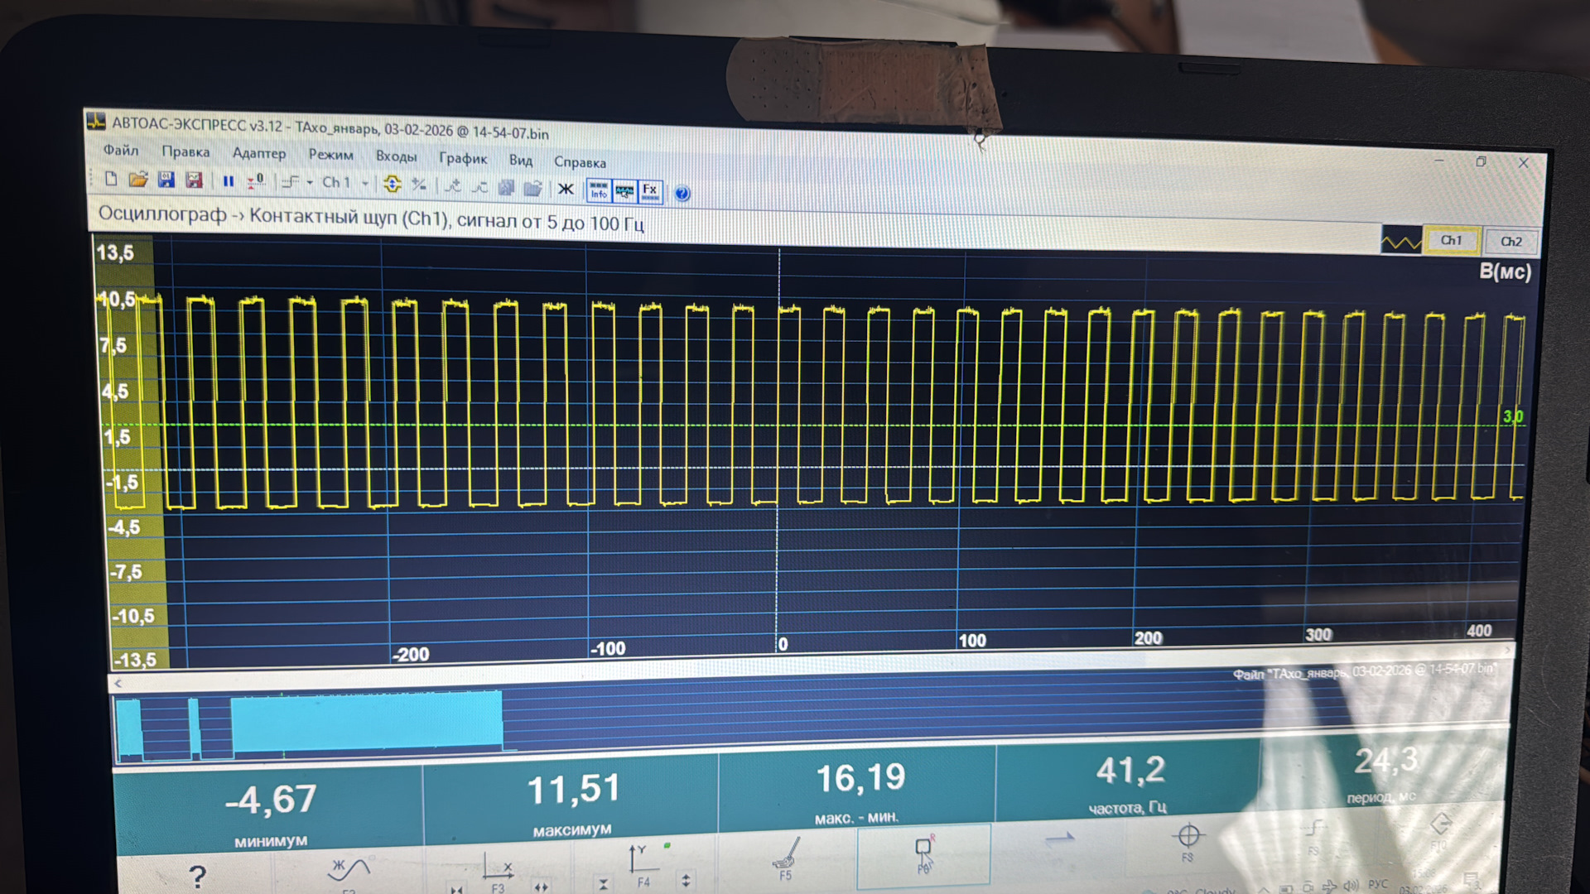The height and width of the screenshot is (894, 1590).
Task: Select the Ch1 channel button
Action: [x=1451, y=240]
